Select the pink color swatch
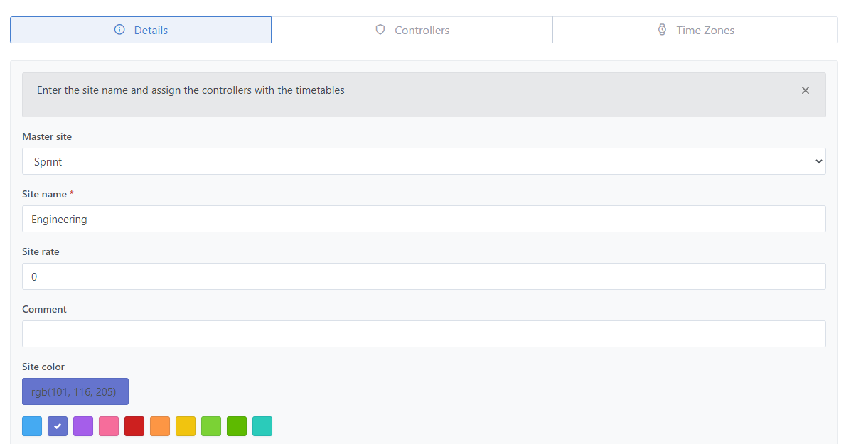Viewport: 851px width, 444px height. [109, 426]
